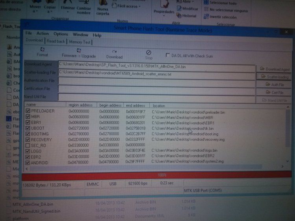Click the Firmware -> Upgrade icon

[x=79, y=50]
